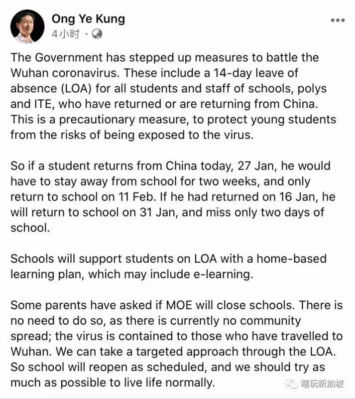Click the phrase "Wuhan coronavirus" in the post
Screen dimensions: 355x399
65,73
